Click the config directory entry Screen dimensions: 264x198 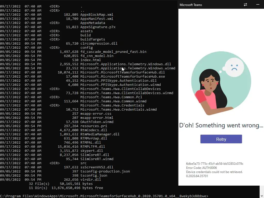pyautogui.click(x=87, y=48)
